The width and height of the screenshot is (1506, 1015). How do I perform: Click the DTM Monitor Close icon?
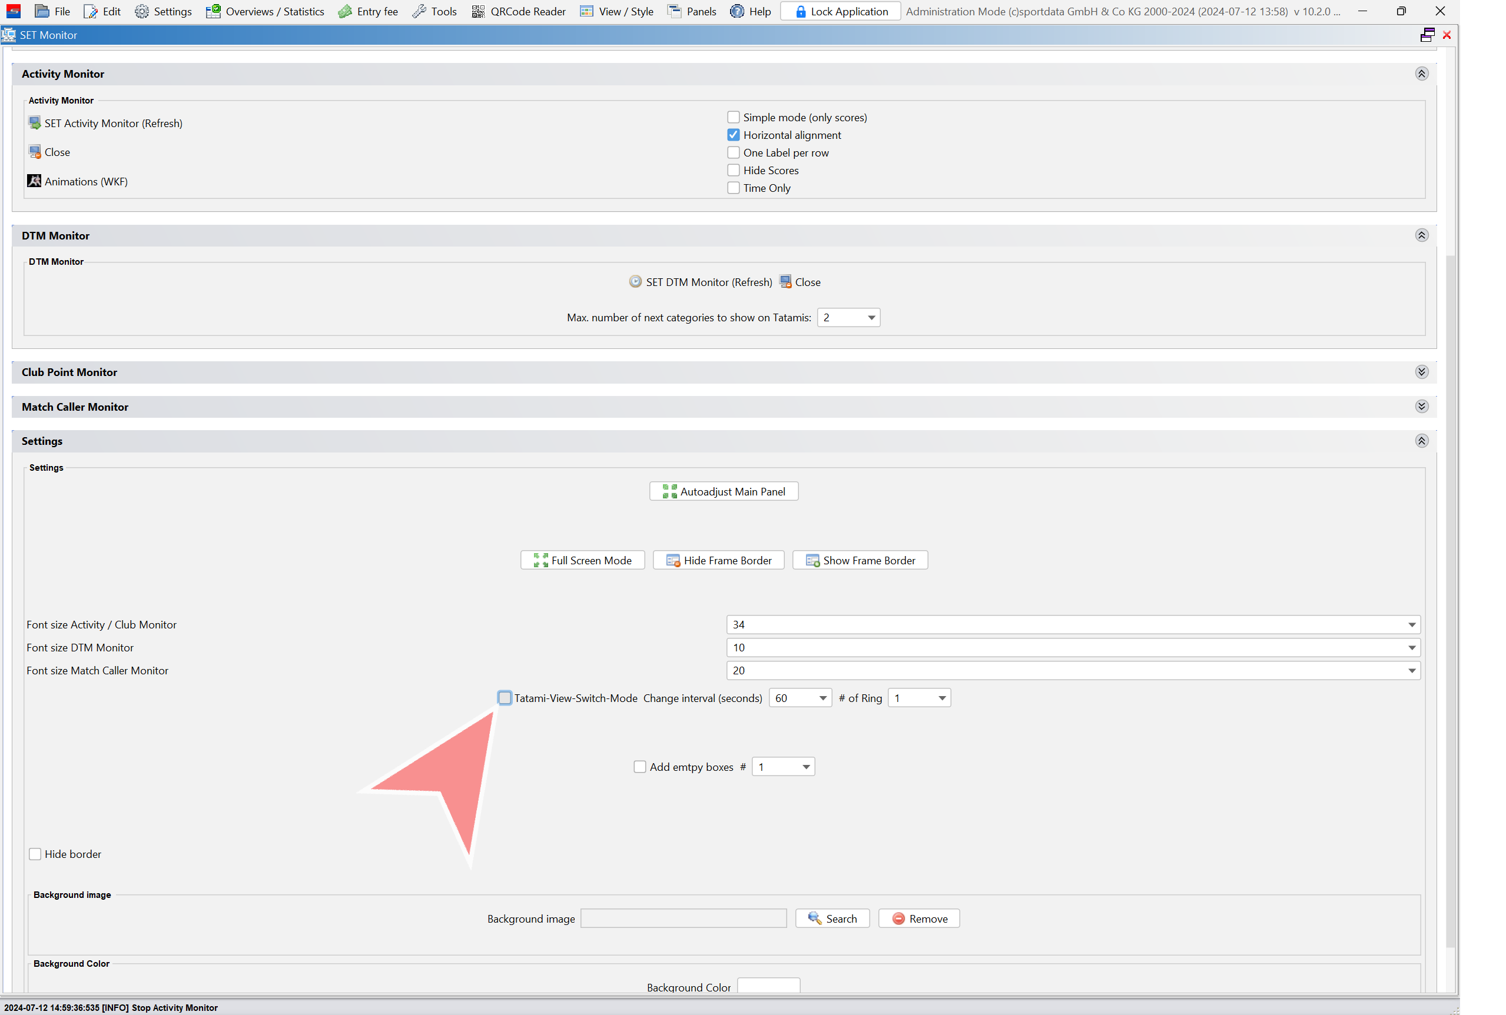pos(786,282)
